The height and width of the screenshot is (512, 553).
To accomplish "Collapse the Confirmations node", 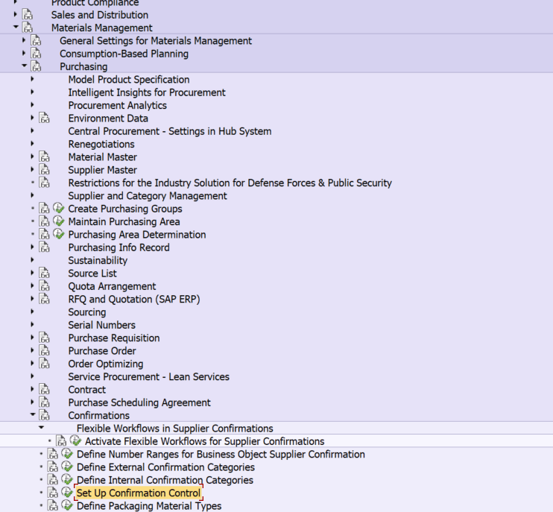I will (x=33, y=416).
